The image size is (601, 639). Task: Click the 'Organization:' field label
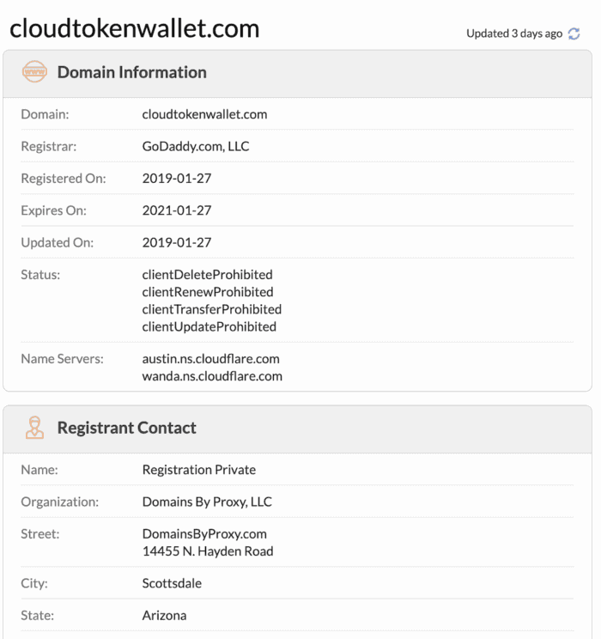pos(59,502)
